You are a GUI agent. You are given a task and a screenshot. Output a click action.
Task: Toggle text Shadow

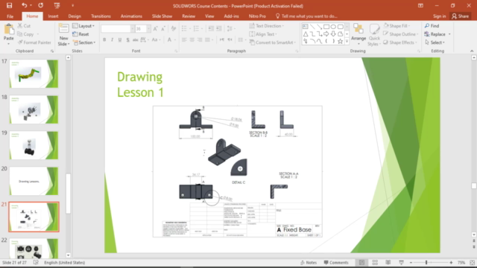click(x=127, y=39)
